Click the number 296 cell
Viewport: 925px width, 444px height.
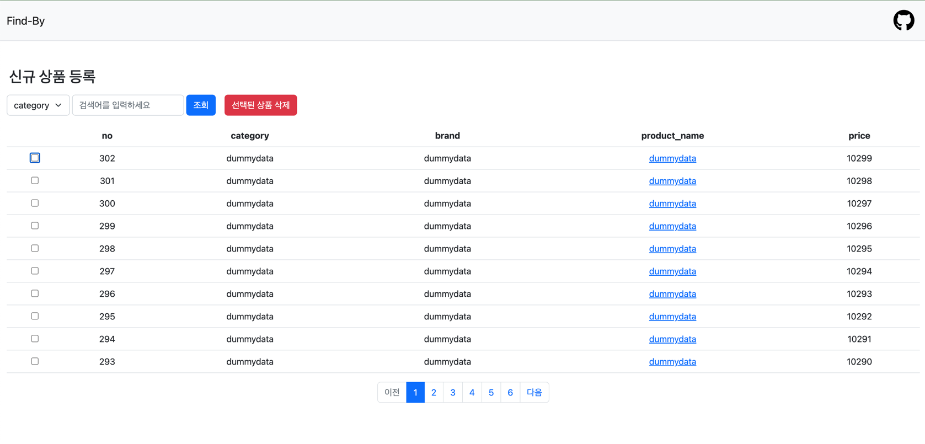pos(107,294)
